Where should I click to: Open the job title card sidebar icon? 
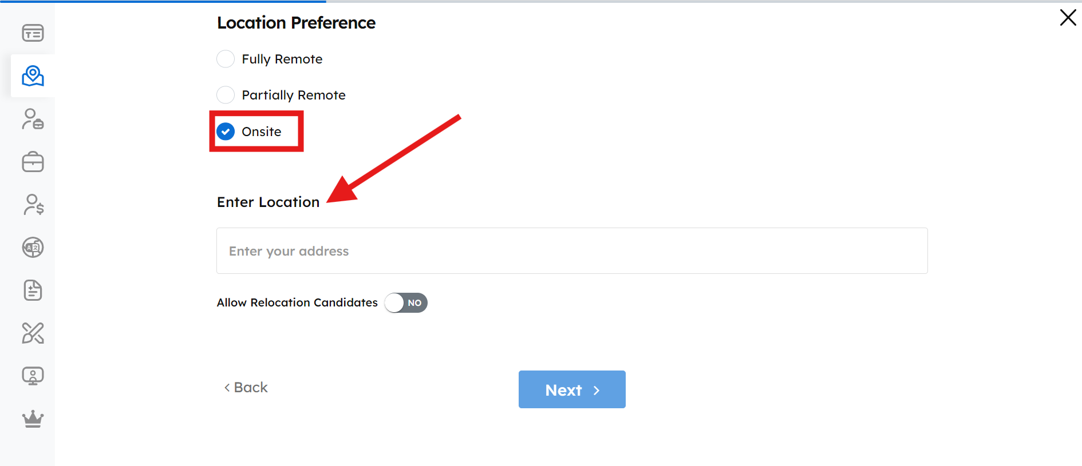pyautogui.click(x=33, y=33)
